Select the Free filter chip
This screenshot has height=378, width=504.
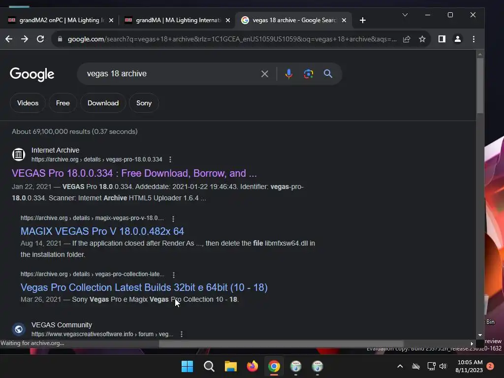point(63,103)
